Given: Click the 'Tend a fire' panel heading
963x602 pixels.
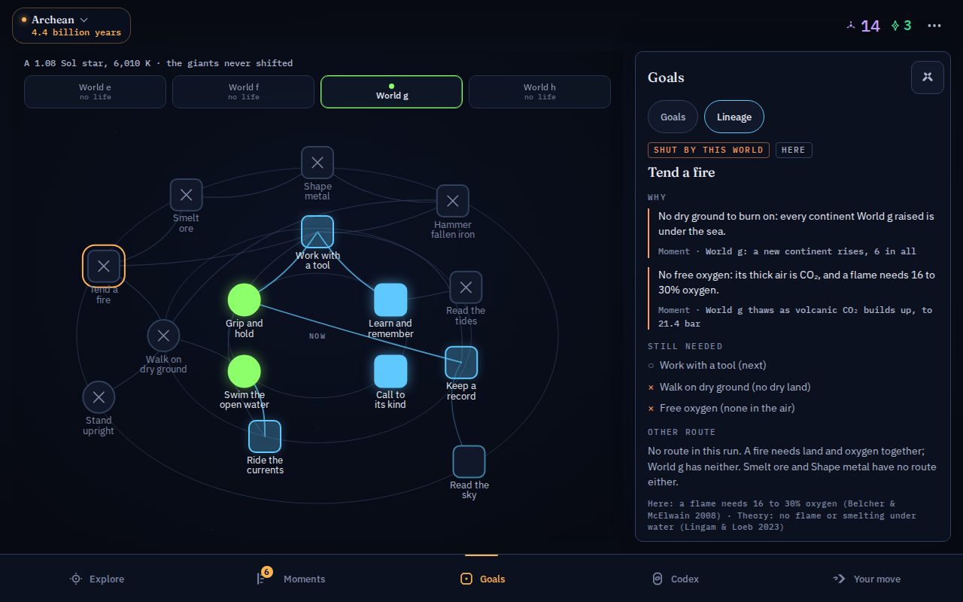Looking at the screenshot, I should [x=682, y=172].
